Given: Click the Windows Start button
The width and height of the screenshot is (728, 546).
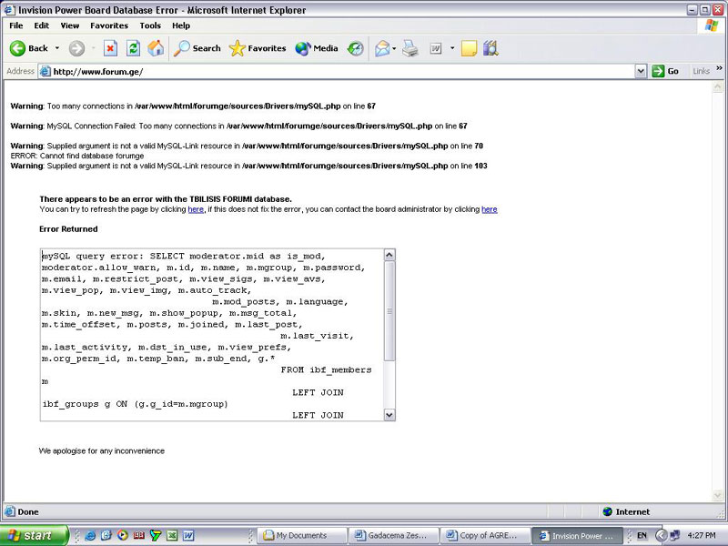Looking at the screenshot, I should coord(34,535).
